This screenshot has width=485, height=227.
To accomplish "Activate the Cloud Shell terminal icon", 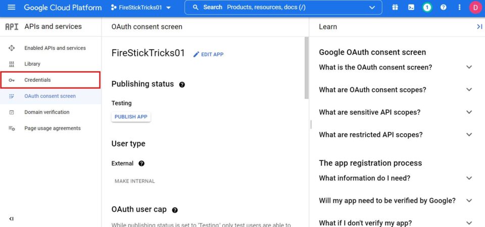I will click(411, 8).
